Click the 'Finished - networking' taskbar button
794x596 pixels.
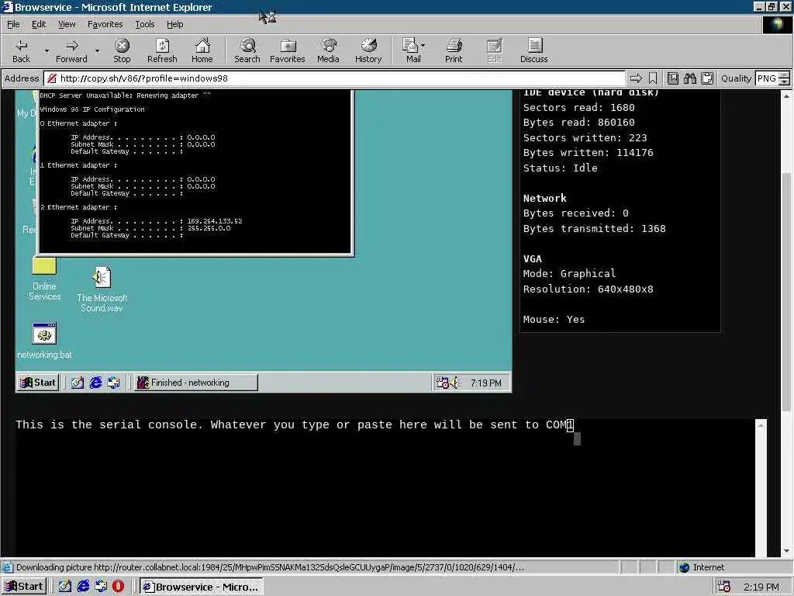click(195, 383)
